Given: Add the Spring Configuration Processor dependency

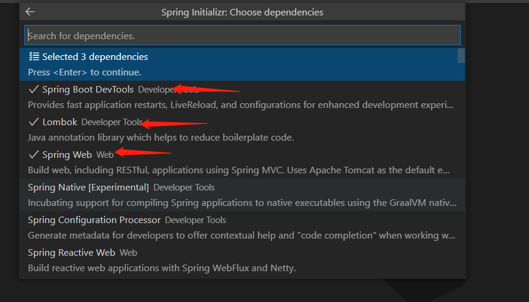Looking at the screenshot, I should (94, 220).
